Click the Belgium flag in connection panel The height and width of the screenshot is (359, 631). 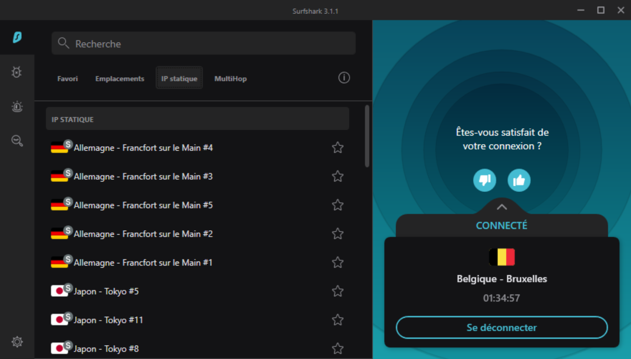(x=502, y=257)
